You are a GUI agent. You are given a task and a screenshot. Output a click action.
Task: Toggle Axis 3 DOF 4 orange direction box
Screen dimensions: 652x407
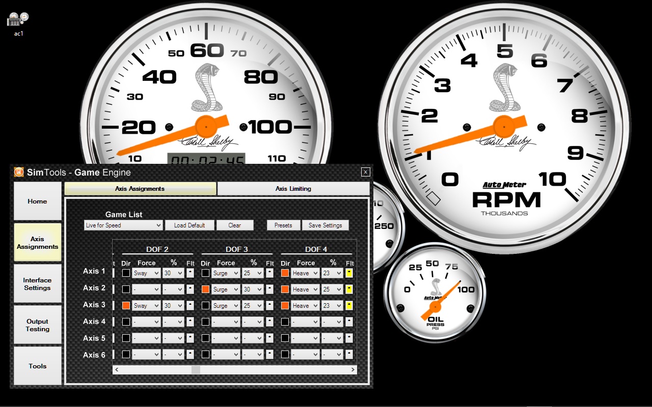click(285, 306)
